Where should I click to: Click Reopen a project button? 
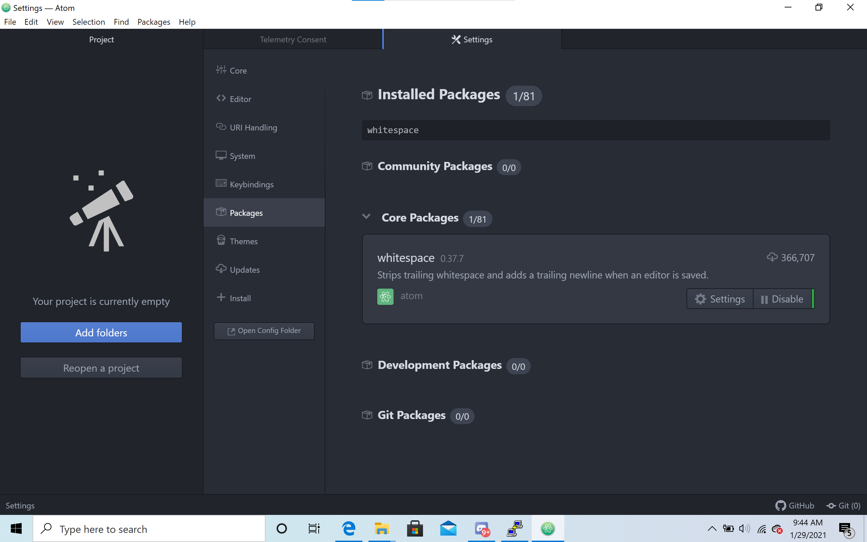pos(101,368)
